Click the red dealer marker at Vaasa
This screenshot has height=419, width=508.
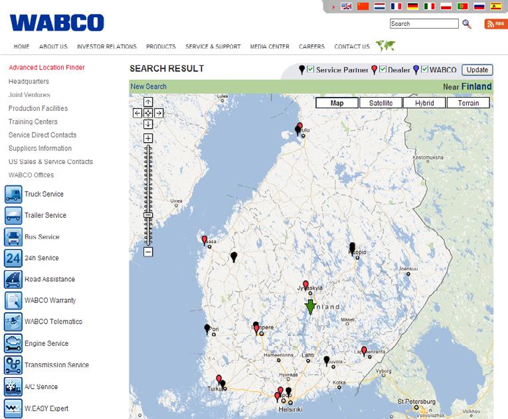pyautogui.click(x=205, y=240)
